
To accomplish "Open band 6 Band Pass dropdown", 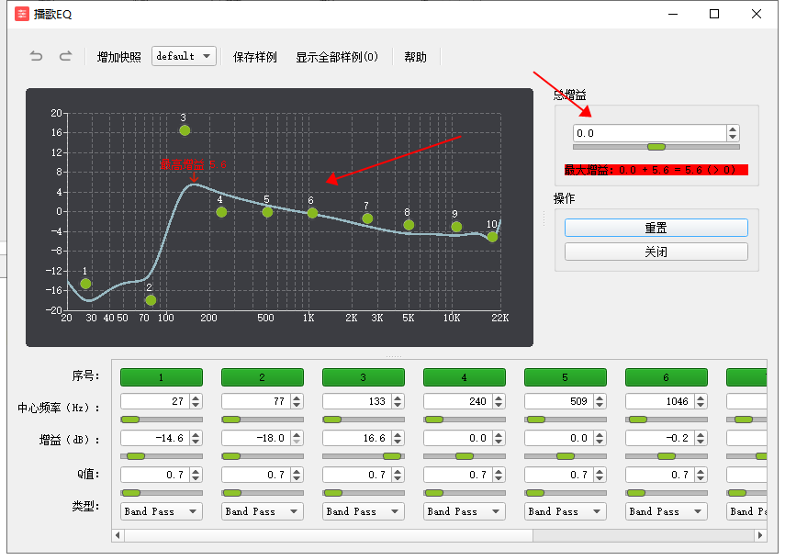I will click(x=667, y=511).
